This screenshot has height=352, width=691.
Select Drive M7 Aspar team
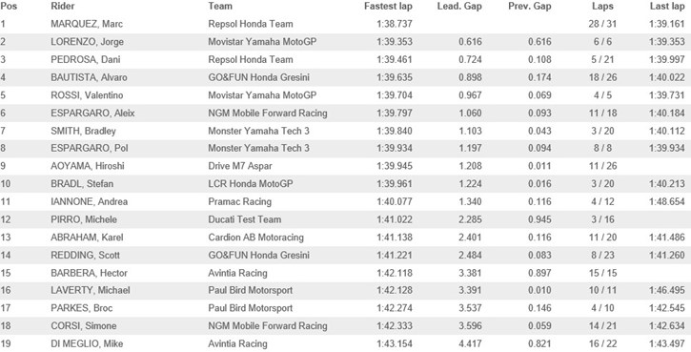(x=240, y=166)
